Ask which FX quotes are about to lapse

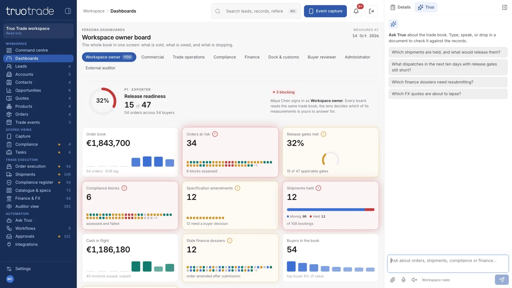click(x=448, y=94)
